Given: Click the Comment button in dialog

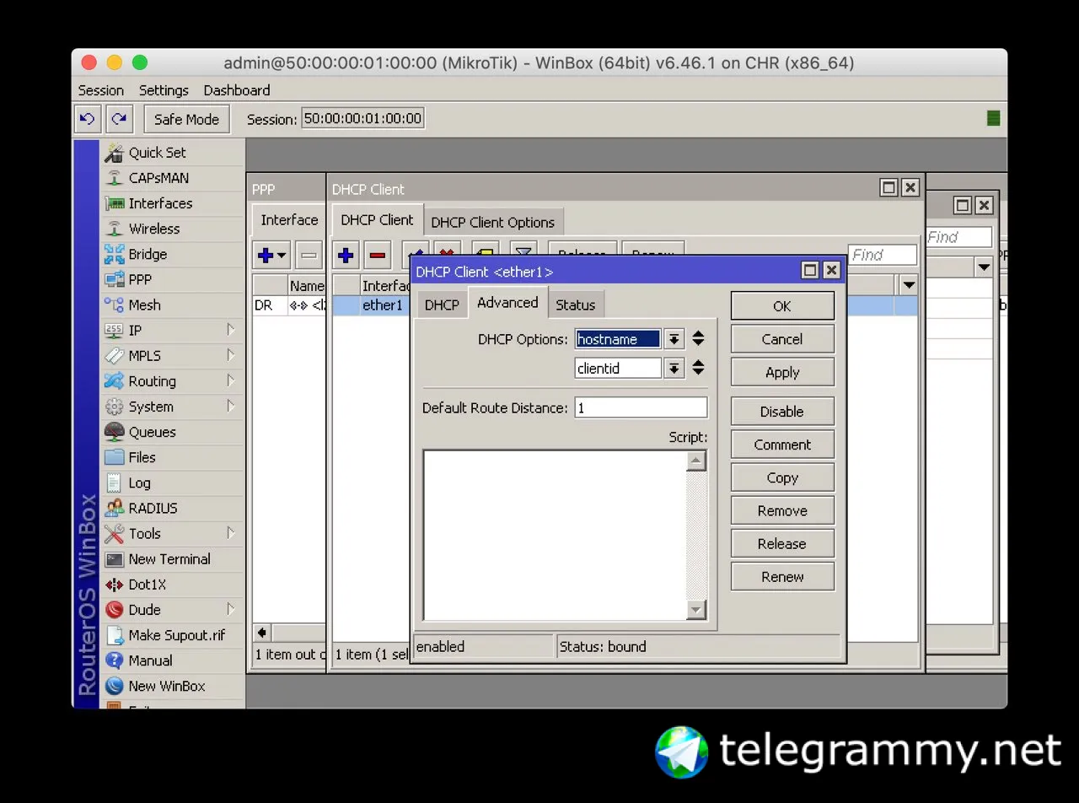Looking at the screenshot, I should point(782,445).
